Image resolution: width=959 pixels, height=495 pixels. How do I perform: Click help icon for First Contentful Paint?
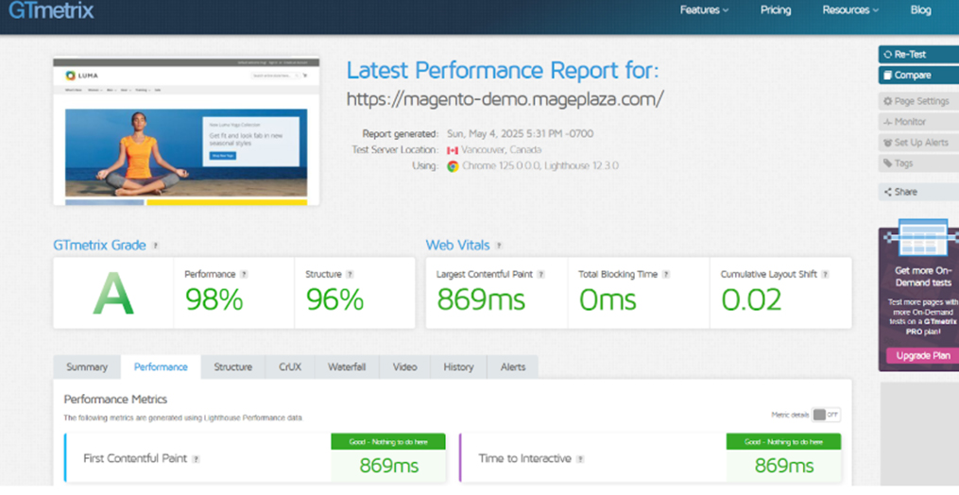click(196, 459)
